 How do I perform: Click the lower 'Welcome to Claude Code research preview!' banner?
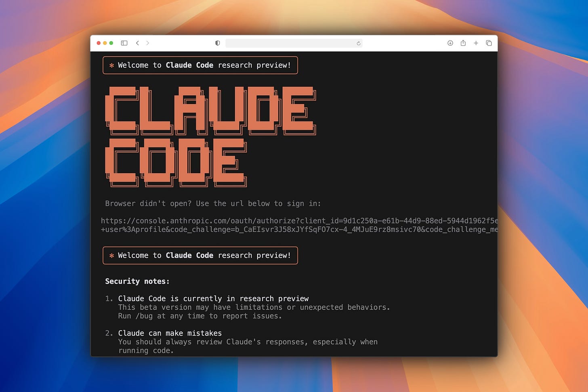coord(200,256)
